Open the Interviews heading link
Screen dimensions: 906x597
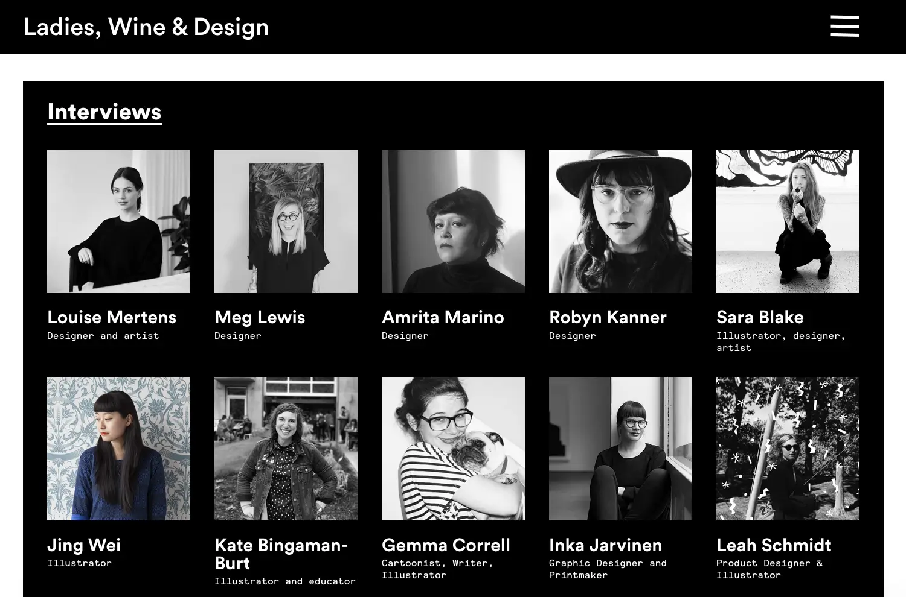(104, 112)
